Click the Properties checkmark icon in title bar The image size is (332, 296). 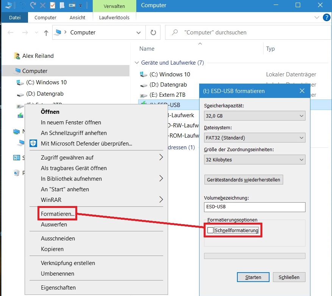pyautogui.click(x=53, y=5)
